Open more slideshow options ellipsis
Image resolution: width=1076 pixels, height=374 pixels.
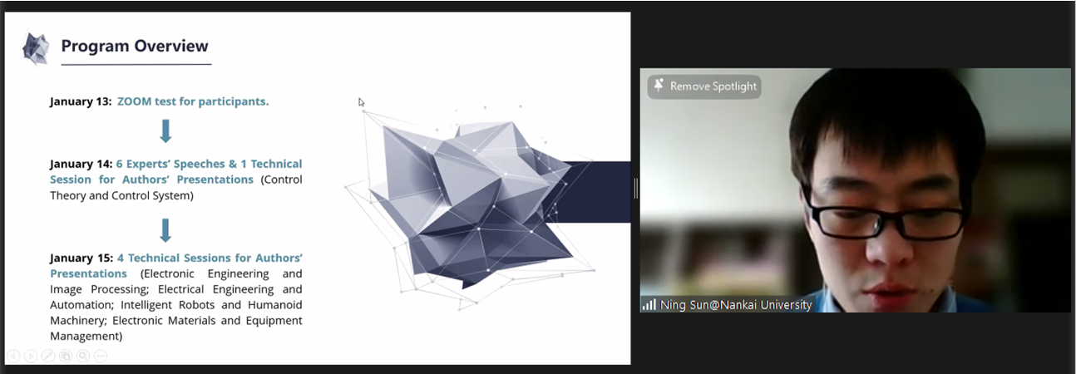point(101,356)
